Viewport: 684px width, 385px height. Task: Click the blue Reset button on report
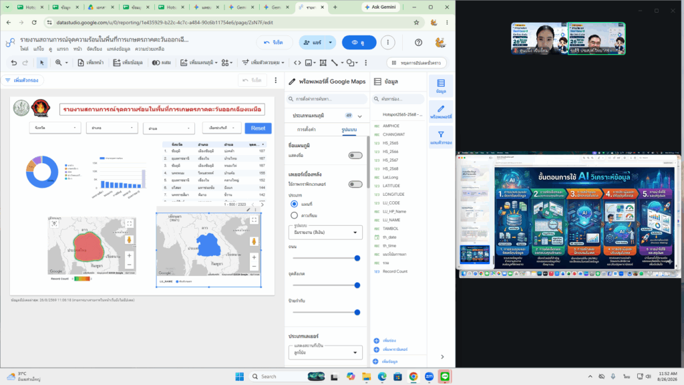click(258, 128)
